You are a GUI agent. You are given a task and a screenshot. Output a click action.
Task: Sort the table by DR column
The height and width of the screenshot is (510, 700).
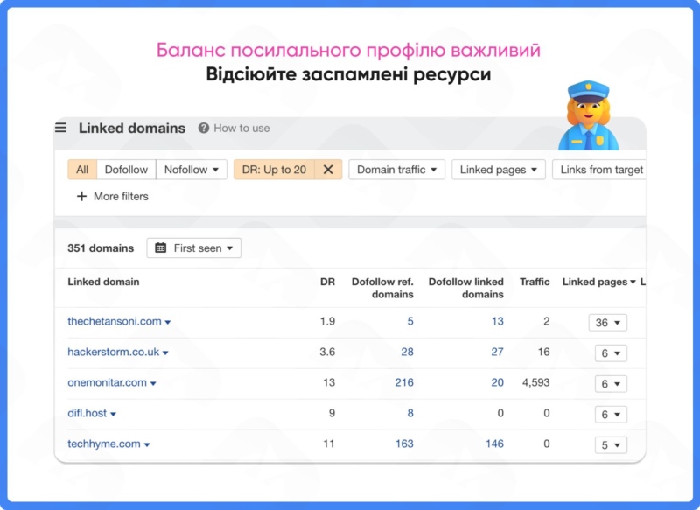point(327,282)
